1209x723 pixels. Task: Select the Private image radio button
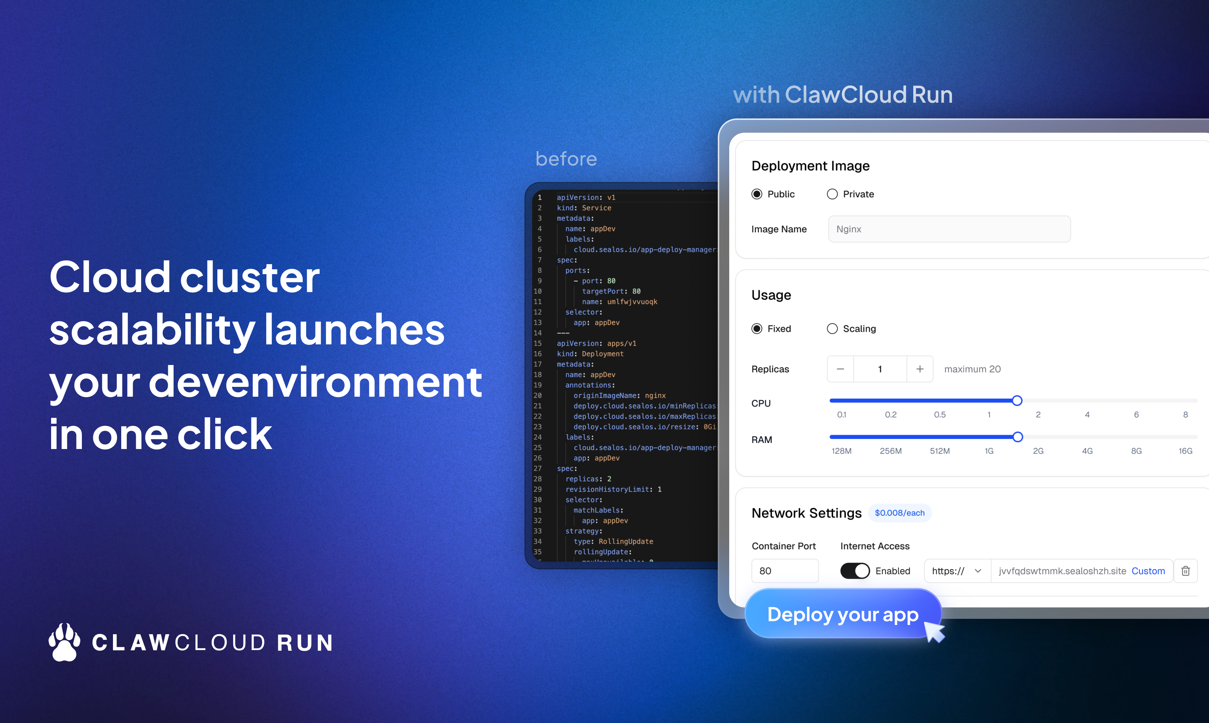pyautogui.click(x=832, y=194)
